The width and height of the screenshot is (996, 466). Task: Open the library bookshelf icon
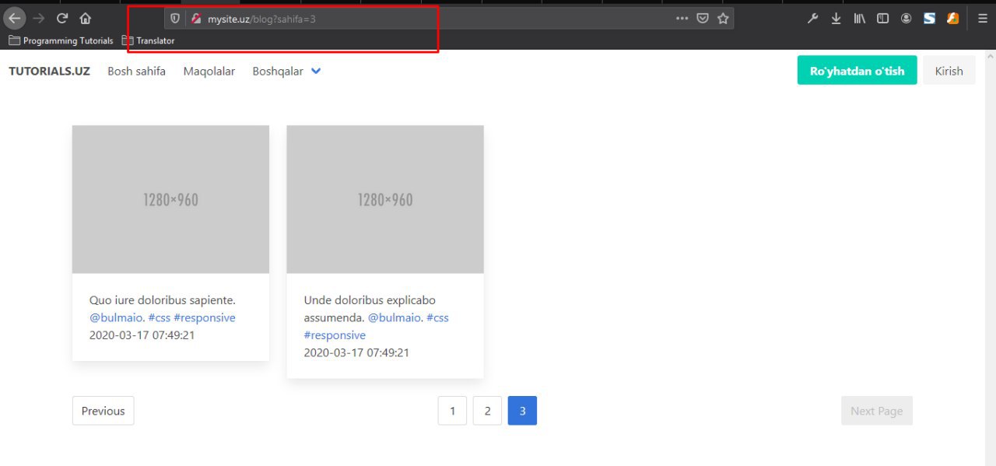click(859, 19)
